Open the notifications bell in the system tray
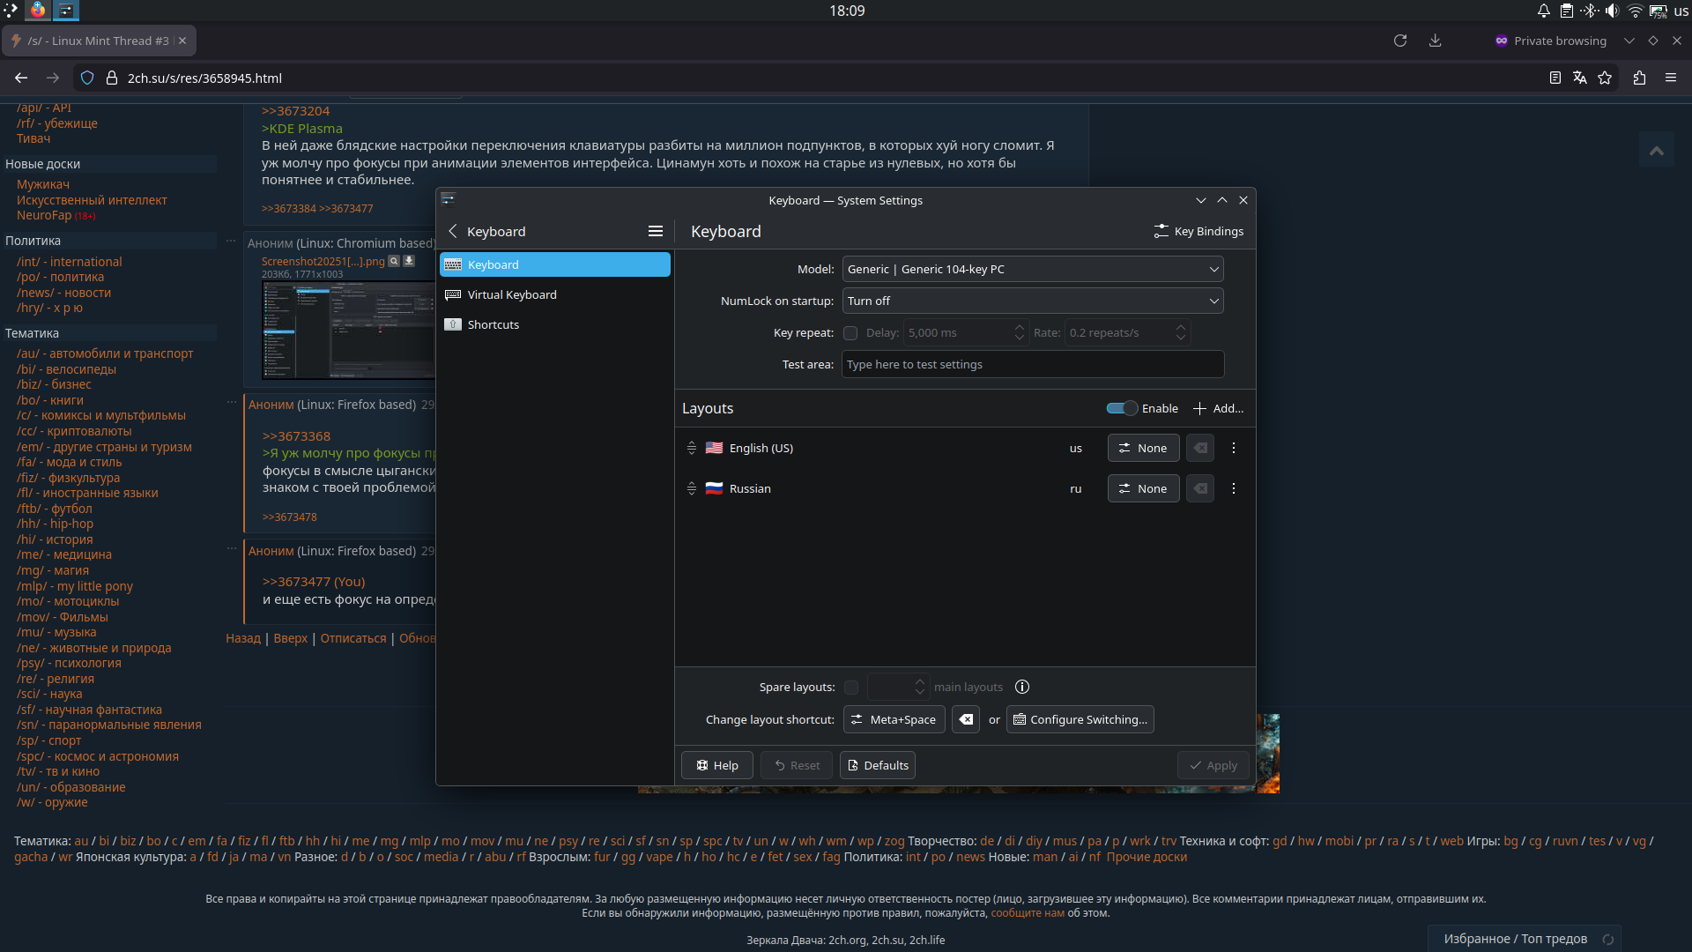The image size is (1692, 952). click(x=1543, y=11)
